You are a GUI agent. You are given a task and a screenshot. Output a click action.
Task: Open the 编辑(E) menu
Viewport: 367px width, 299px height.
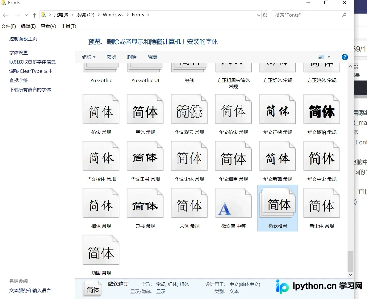28,26
